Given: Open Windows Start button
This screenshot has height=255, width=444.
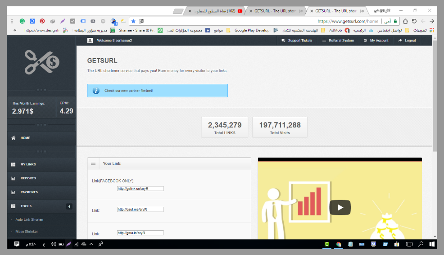Looking at the screenshot, I should click(432, 244).
